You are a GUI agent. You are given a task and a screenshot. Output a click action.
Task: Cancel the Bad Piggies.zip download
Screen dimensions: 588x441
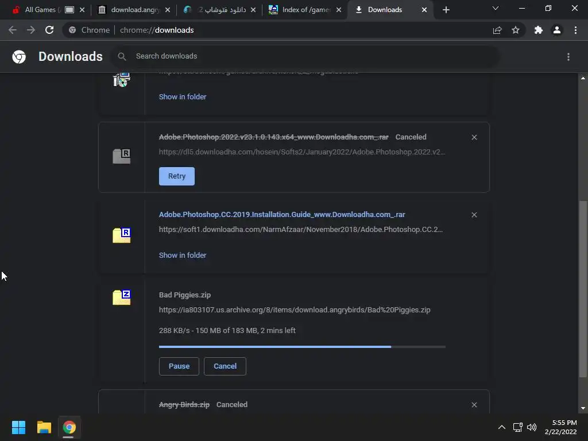[225, 366]
